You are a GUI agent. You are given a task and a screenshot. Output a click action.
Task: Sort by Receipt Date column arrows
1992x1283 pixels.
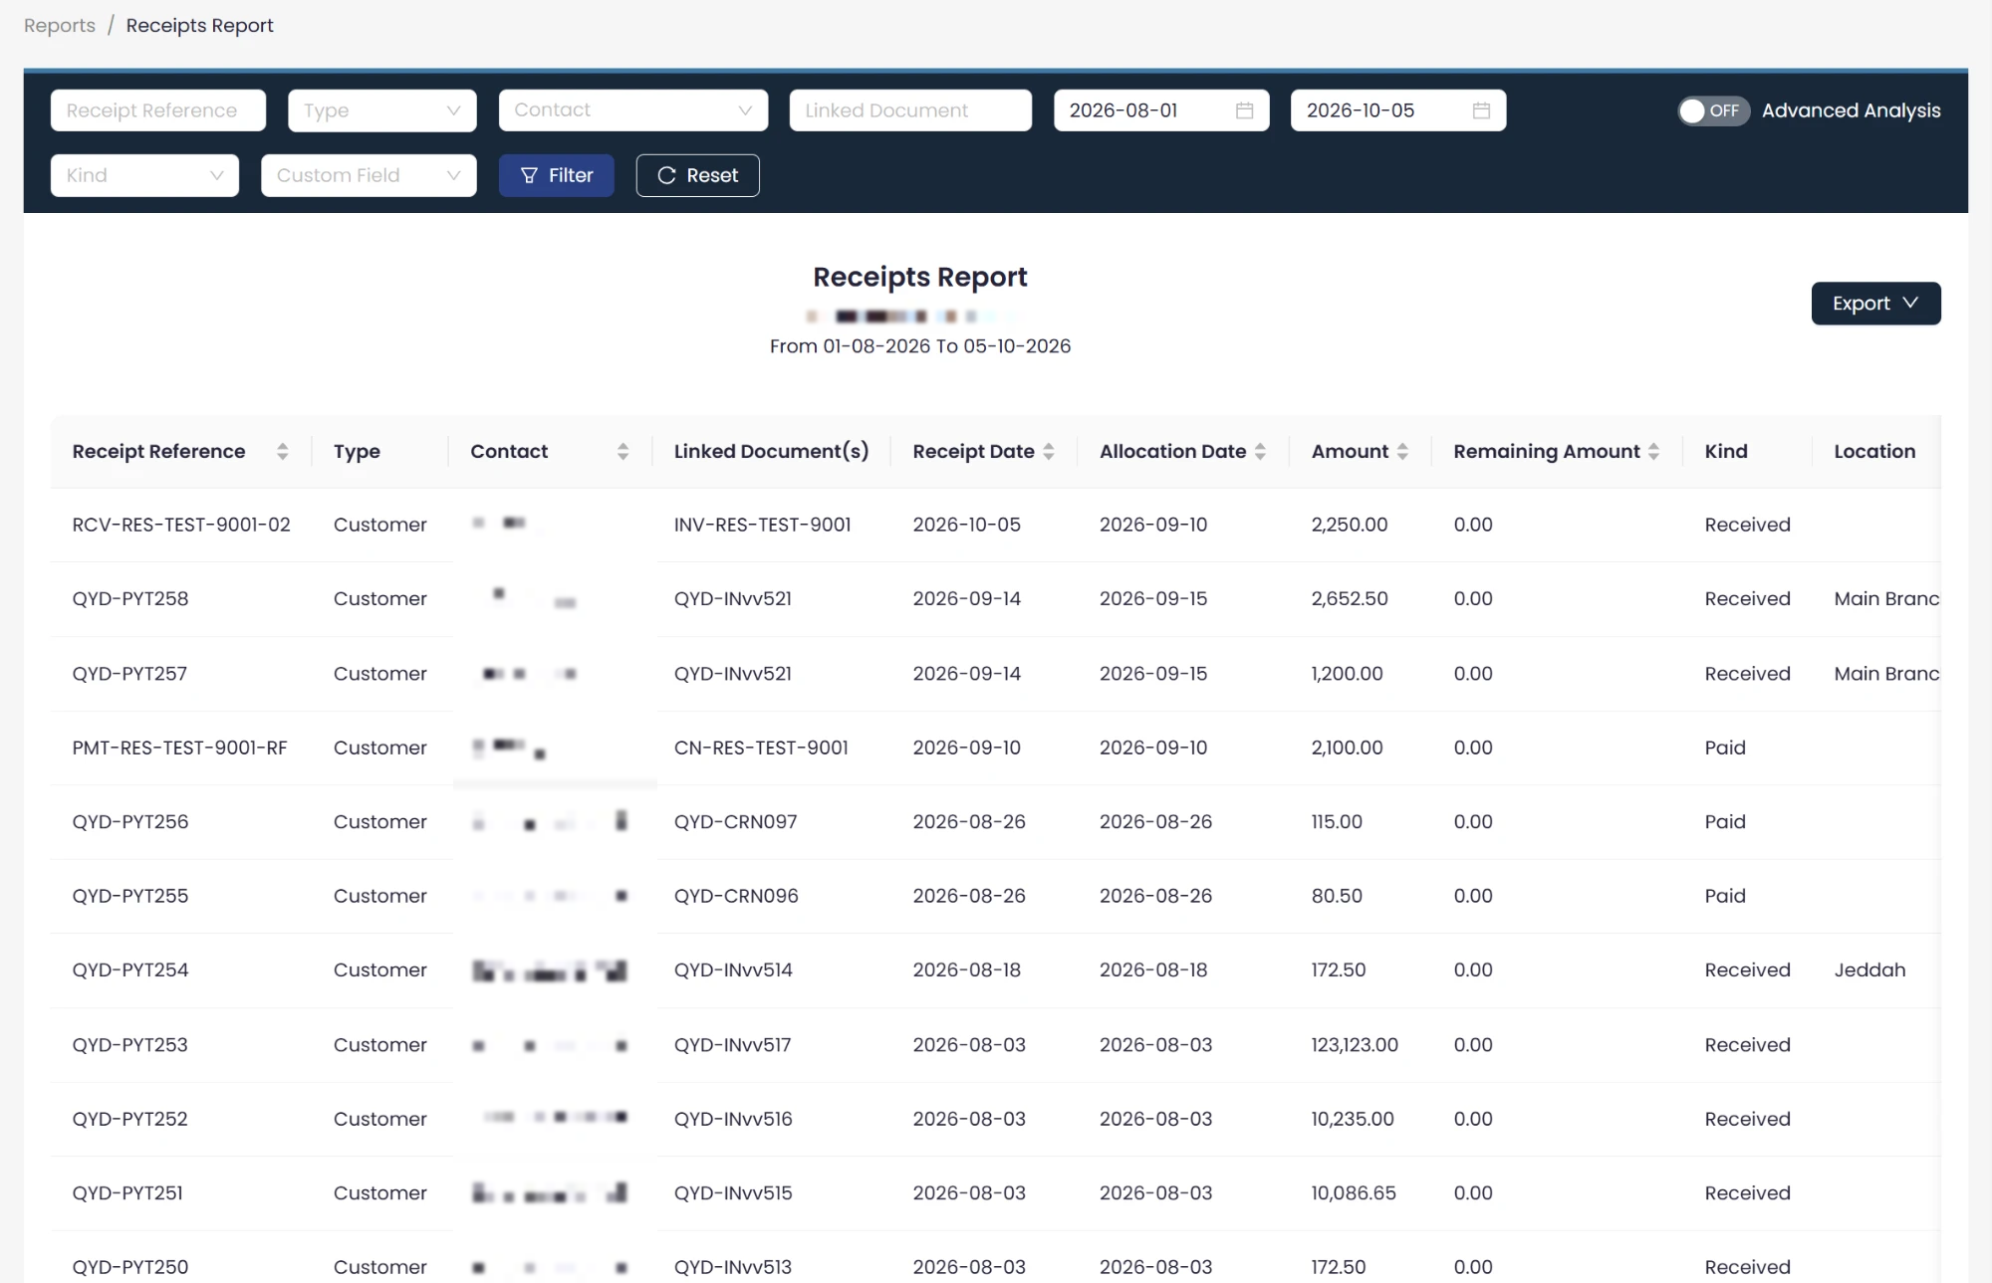coord(1049,452)
